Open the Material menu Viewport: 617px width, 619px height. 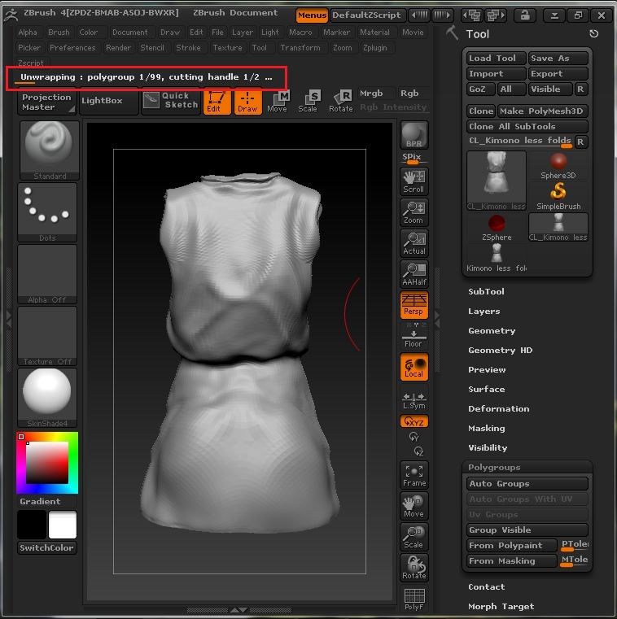point(374,33)
